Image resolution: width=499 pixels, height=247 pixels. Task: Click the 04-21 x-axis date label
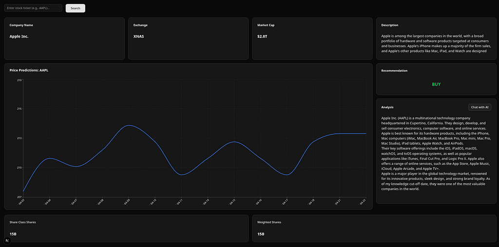tap(337, 202)
